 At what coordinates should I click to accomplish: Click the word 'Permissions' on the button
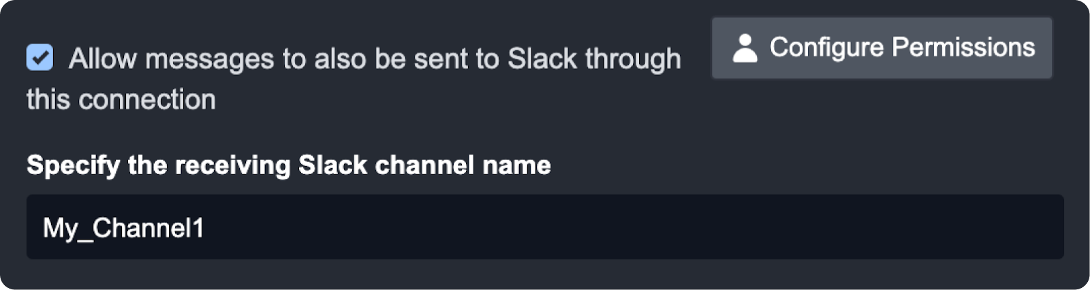(963, 48)
